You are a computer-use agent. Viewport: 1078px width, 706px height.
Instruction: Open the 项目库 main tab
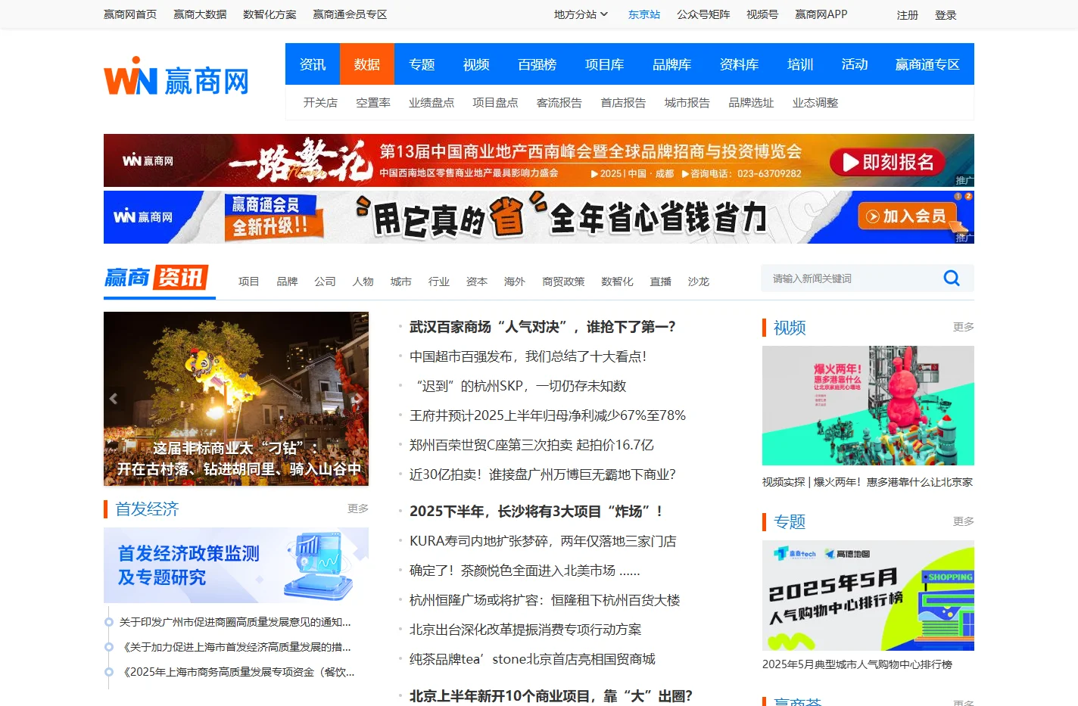[x=604, y=64]
